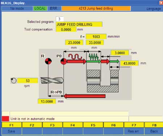The width and height of the screenshot is (163, 136).
Task: Click F1 Save function key
Action: click(12, 128)
